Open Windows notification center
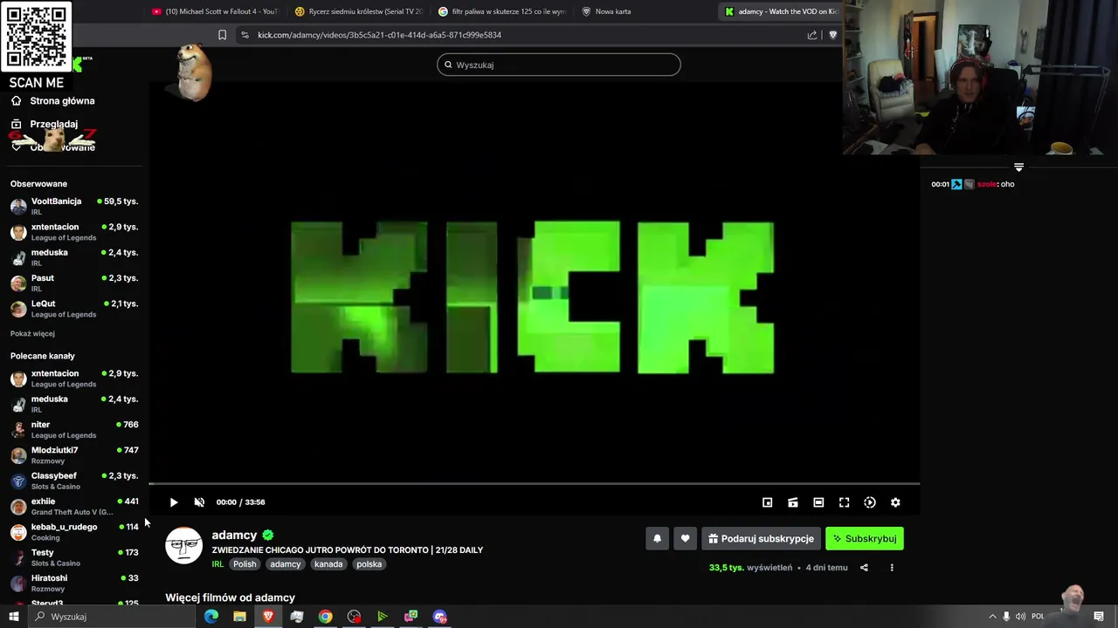 [x=1099, y=617]
